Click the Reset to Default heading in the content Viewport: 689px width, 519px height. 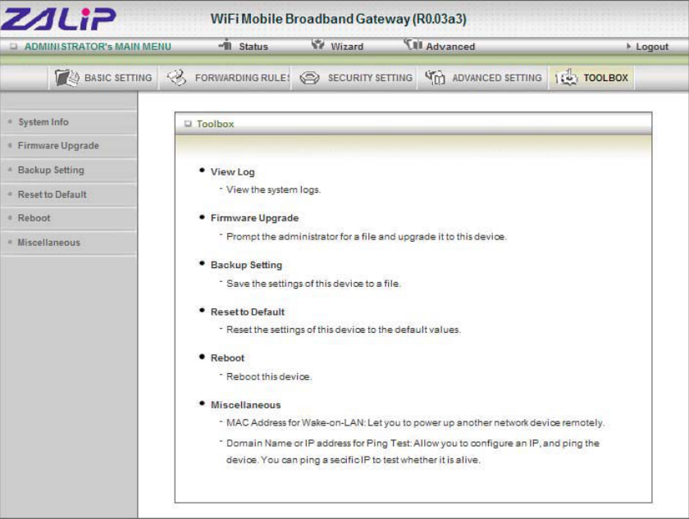coord(248,312)
